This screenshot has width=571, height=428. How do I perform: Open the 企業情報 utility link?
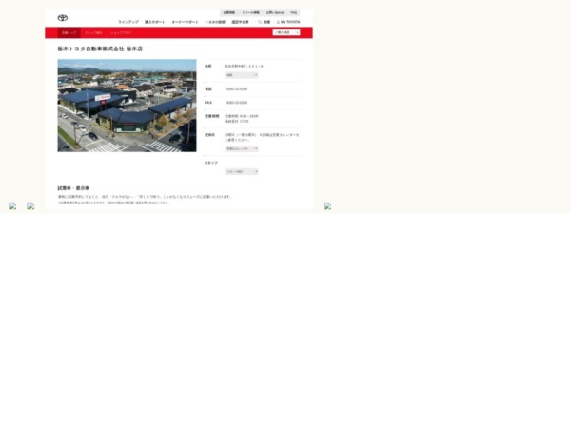click(x=229, y=12)
